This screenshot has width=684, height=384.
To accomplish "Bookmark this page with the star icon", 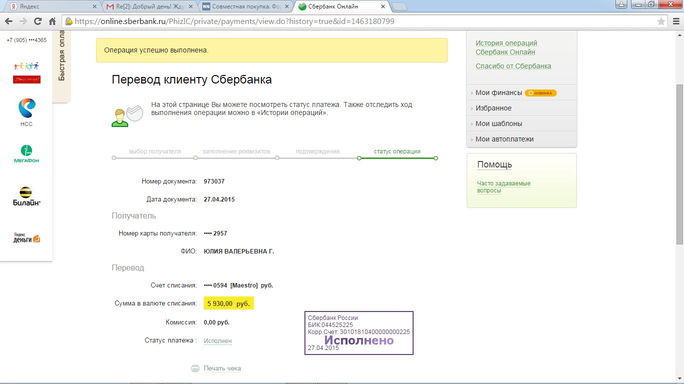I will (661, 21).
